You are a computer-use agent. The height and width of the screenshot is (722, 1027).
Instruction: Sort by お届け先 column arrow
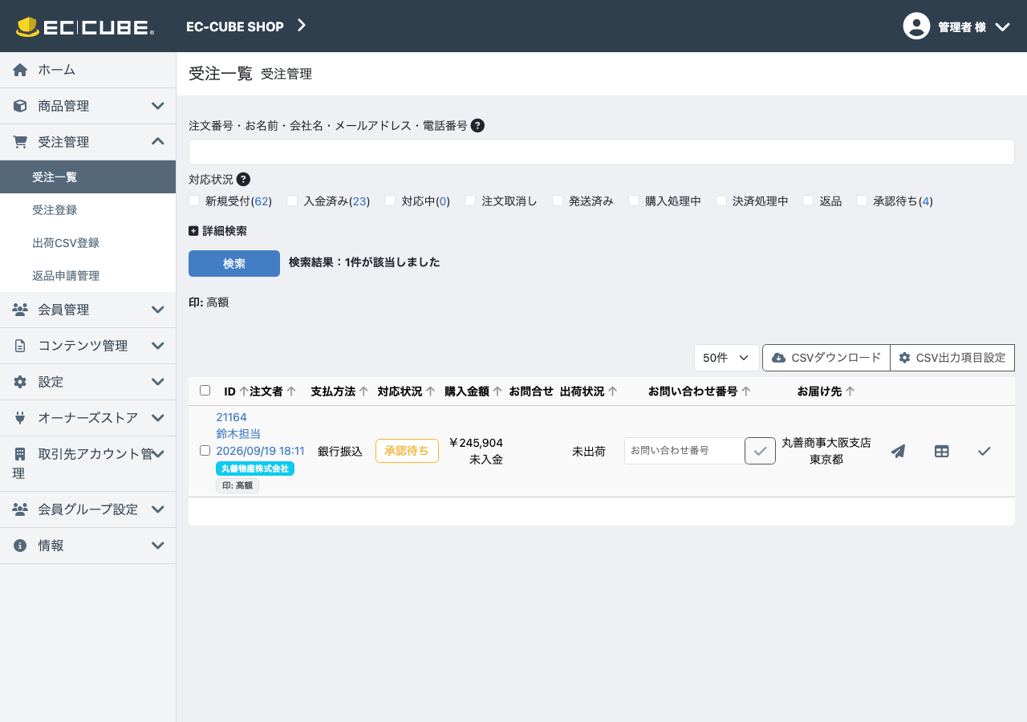[850, 391]
